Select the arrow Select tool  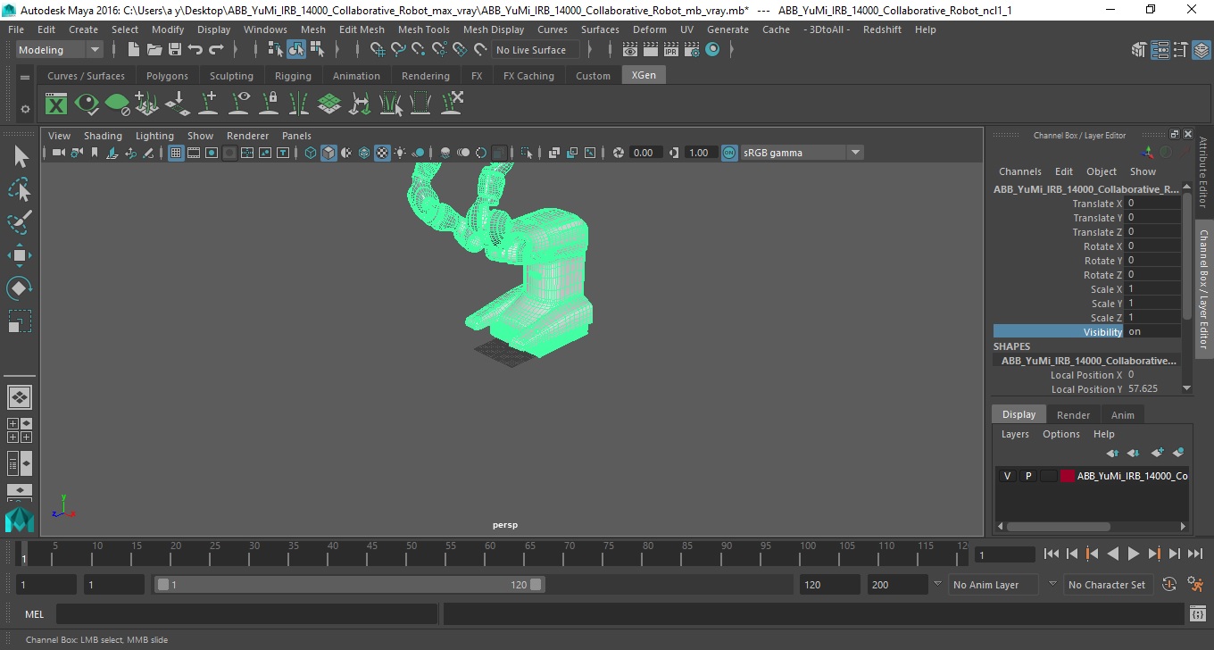[20, 156]
